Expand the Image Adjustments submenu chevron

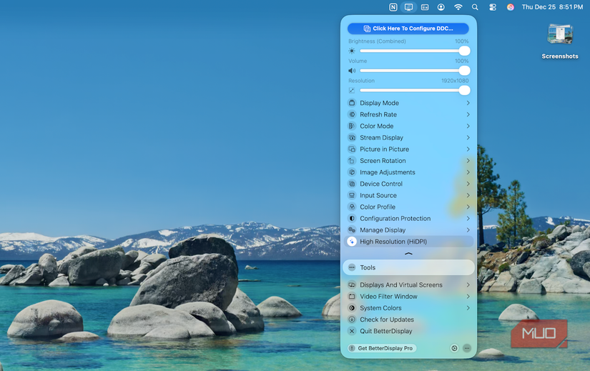tap(468, 172)
